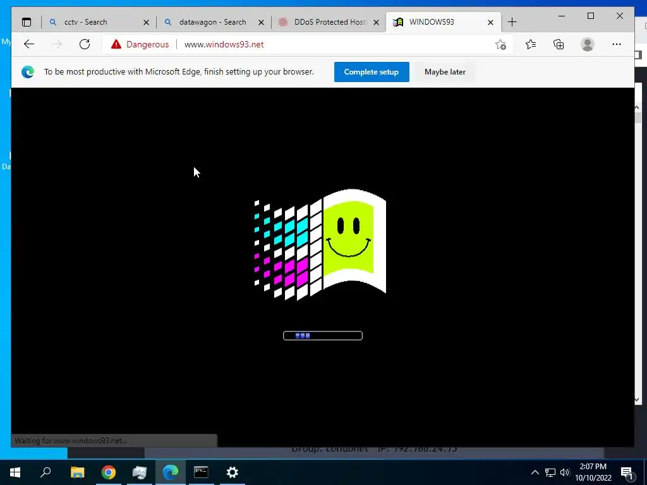Screen dimensions: 647x485
Task: Close the DDoS Protected Host tab
Action: coord(376,22)
